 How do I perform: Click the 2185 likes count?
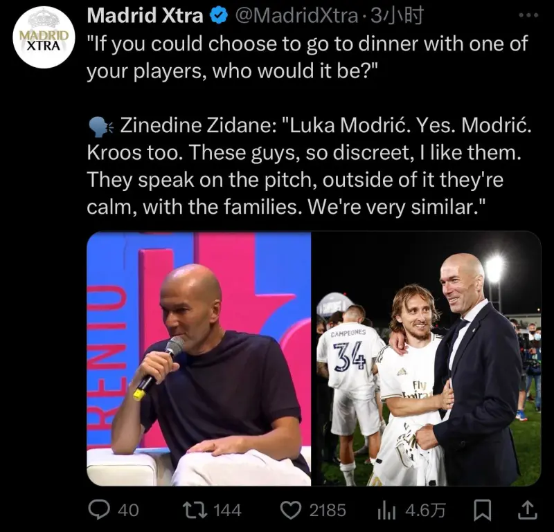328,511
